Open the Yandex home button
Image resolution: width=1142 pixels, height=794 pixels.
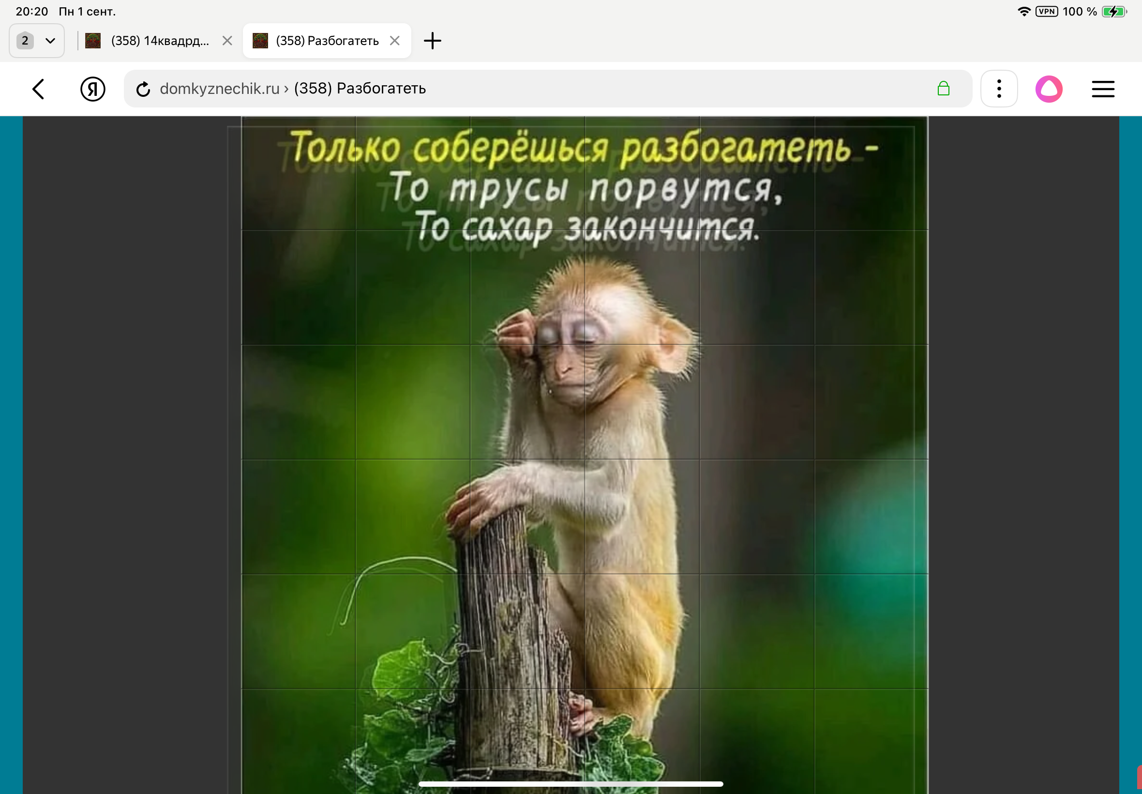tap(93, 89)
